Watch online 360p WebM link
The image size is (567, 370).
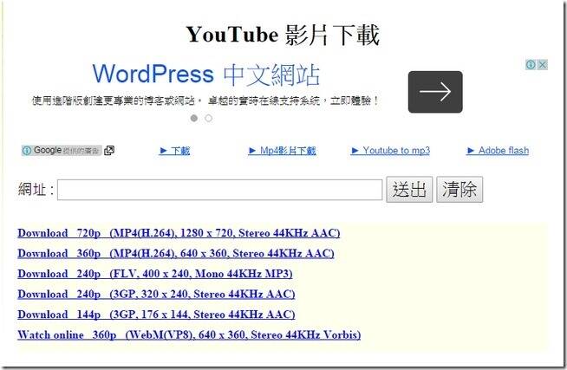click(x=189, y=334)
